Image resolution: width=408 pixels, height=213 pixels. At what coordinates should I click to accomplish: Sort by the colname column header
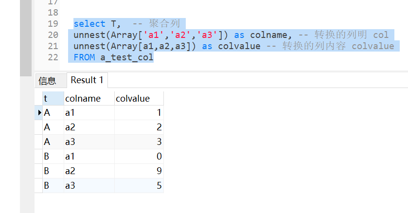89,98
